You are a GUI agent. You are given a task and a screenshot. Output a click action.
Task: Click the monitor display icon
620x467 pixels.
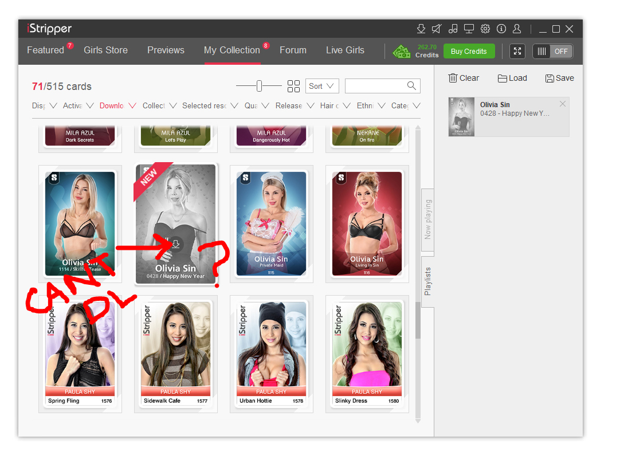tap(469, 29)
